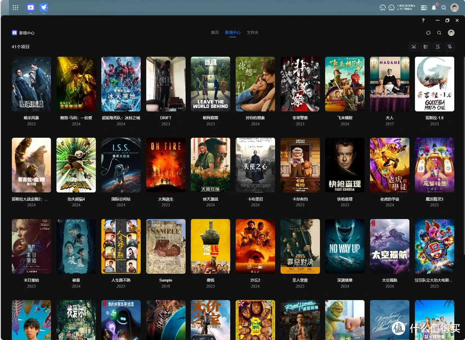
Task: Open the video center profile avatar
Action: [x=451, y=33]
